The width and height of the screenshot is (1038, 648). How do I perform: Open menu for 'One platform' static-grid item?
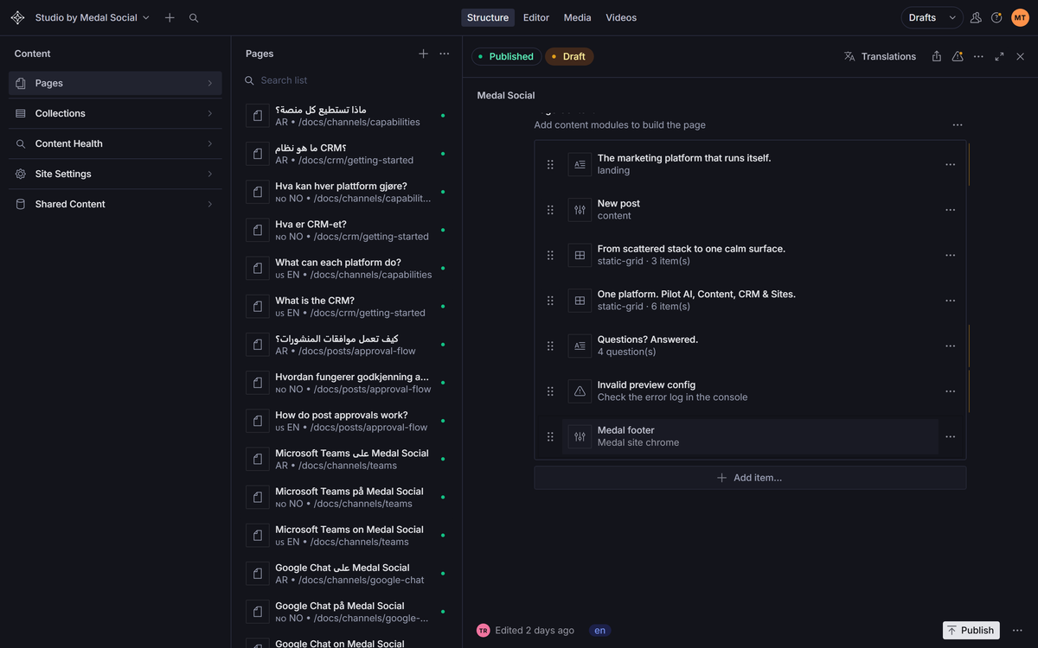pyautogui.click(x=950, y=301)
